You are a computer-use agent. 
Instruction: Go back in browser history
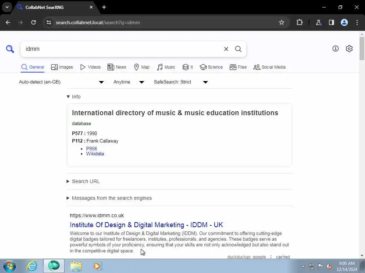8,22
